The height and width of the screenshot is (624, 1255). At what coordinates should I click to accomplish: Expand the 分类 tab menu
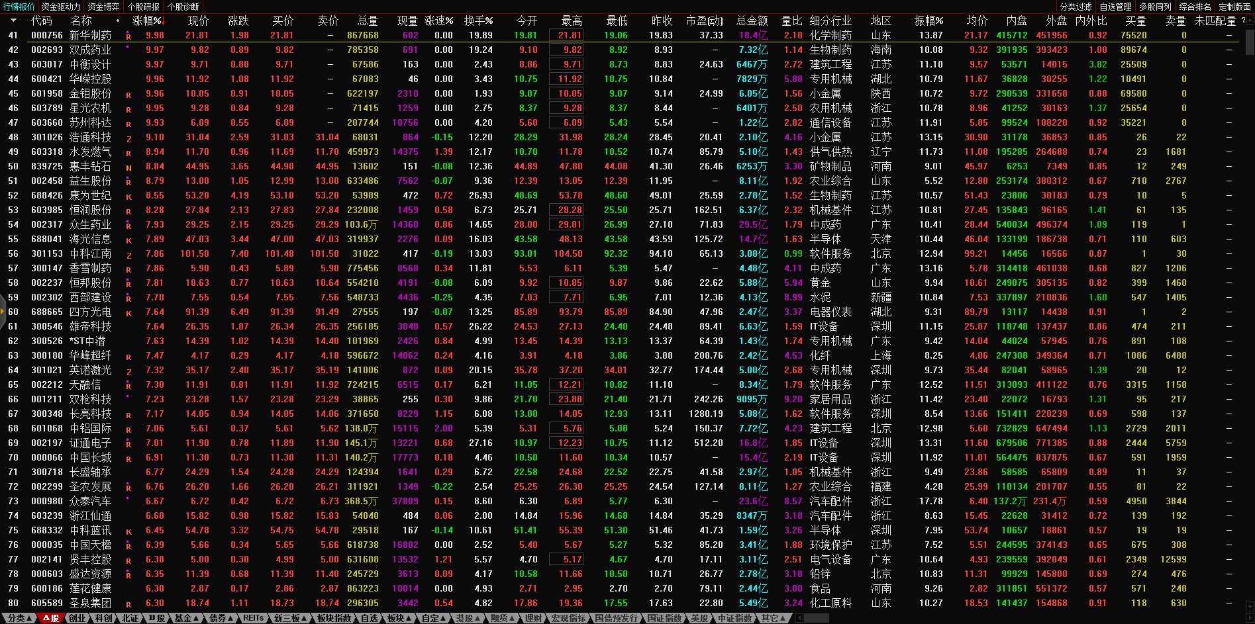[19, 618]
